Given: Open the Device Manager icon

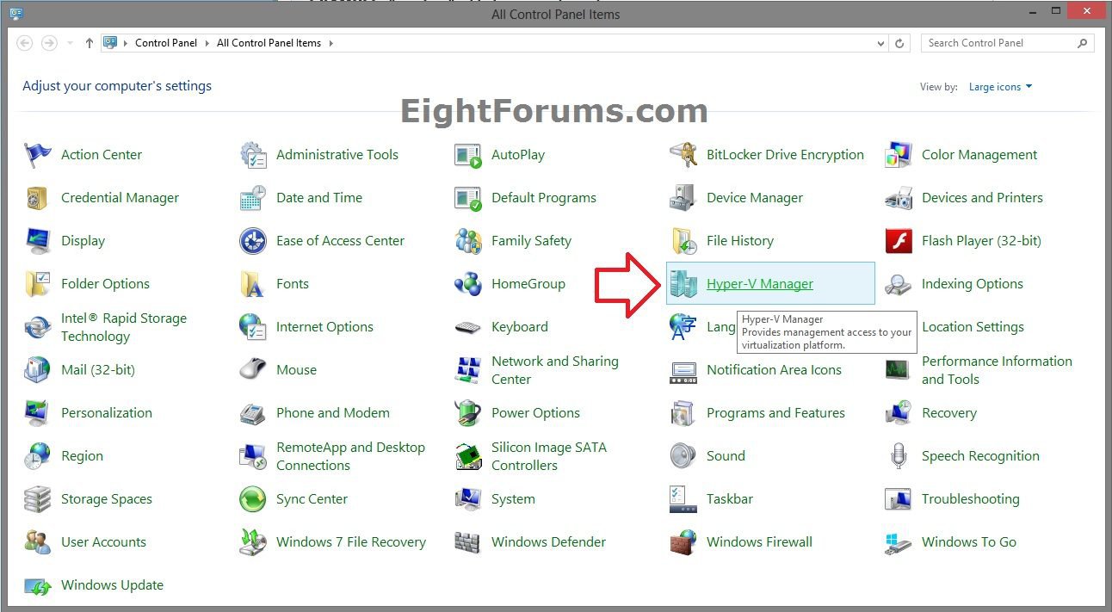Looking at the screenshot, I should 683,198.
